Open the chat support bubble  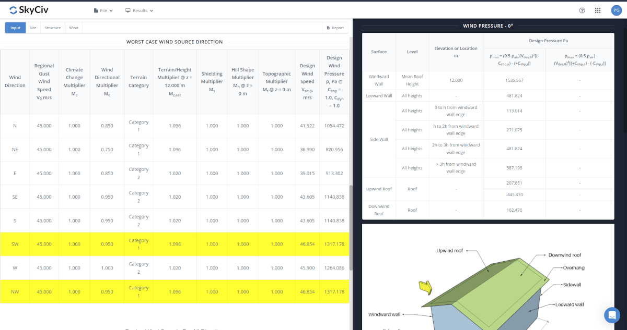coord(612,315)
